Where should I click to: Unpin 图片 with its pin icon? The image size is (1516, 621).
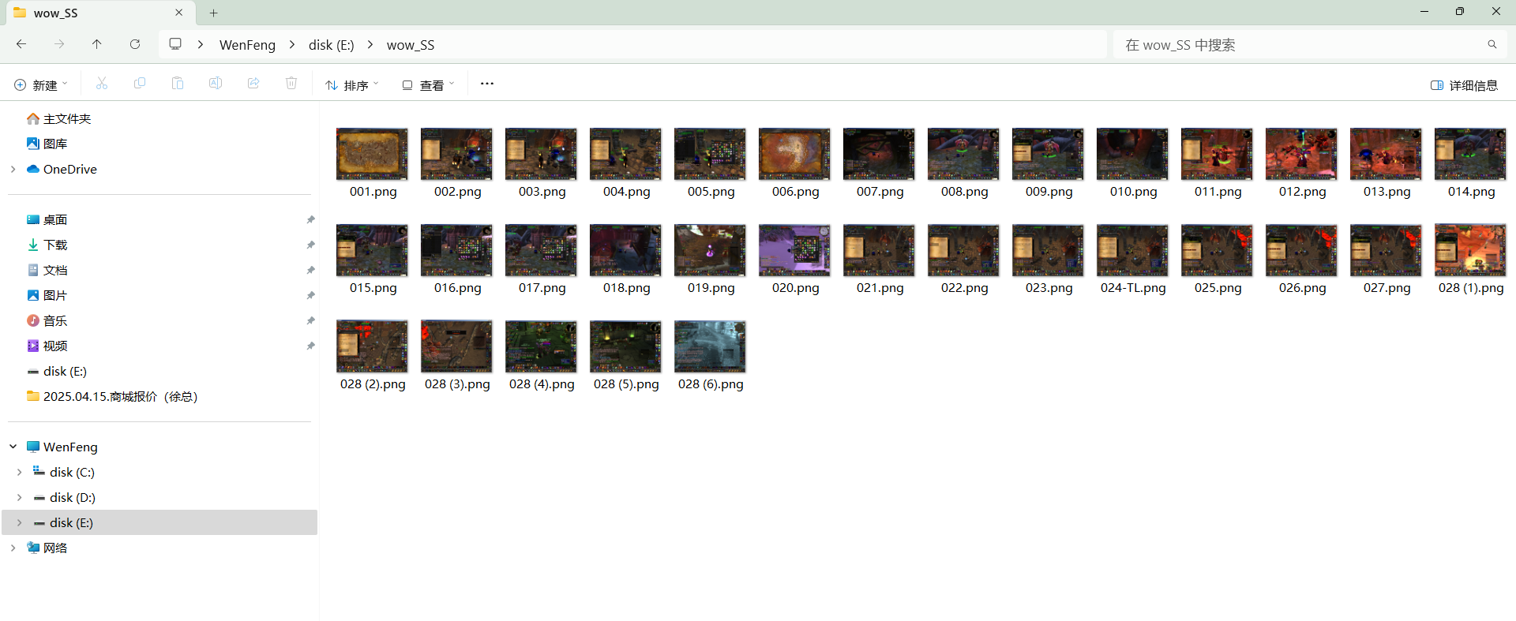310,295
